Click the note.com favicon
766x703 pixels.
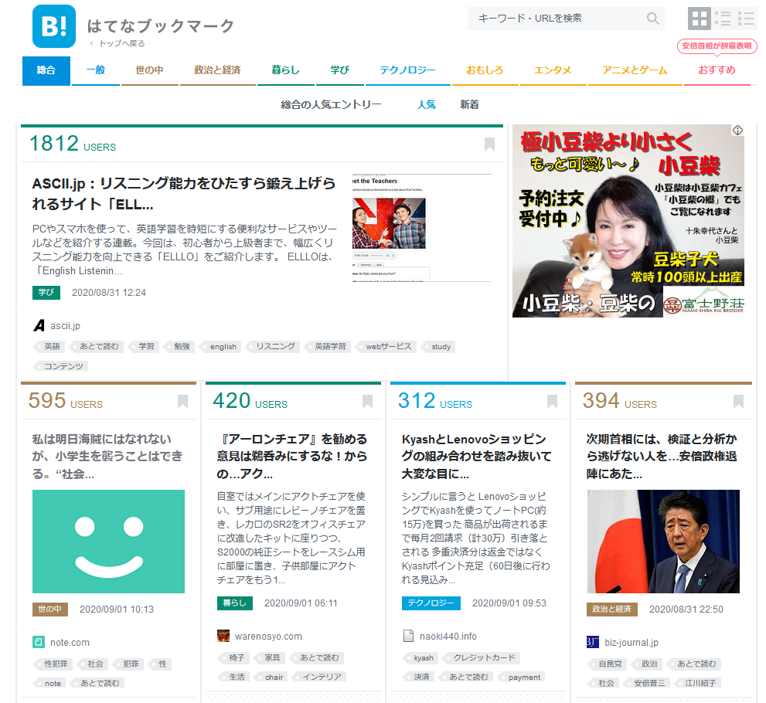pyautogui.click(x=39, y=642)
